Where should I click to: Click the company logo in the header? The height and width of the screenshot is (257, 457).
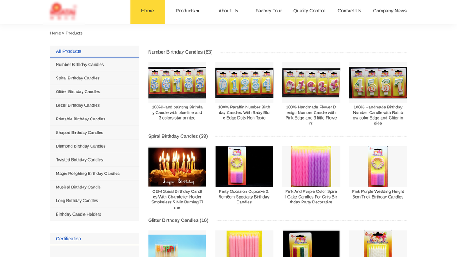(x=63, y=11)
